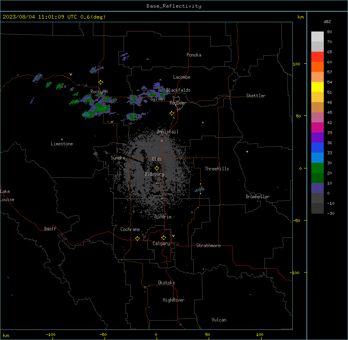Click the Innisfail city label
The image size is (348, 340).
(168, 132)
